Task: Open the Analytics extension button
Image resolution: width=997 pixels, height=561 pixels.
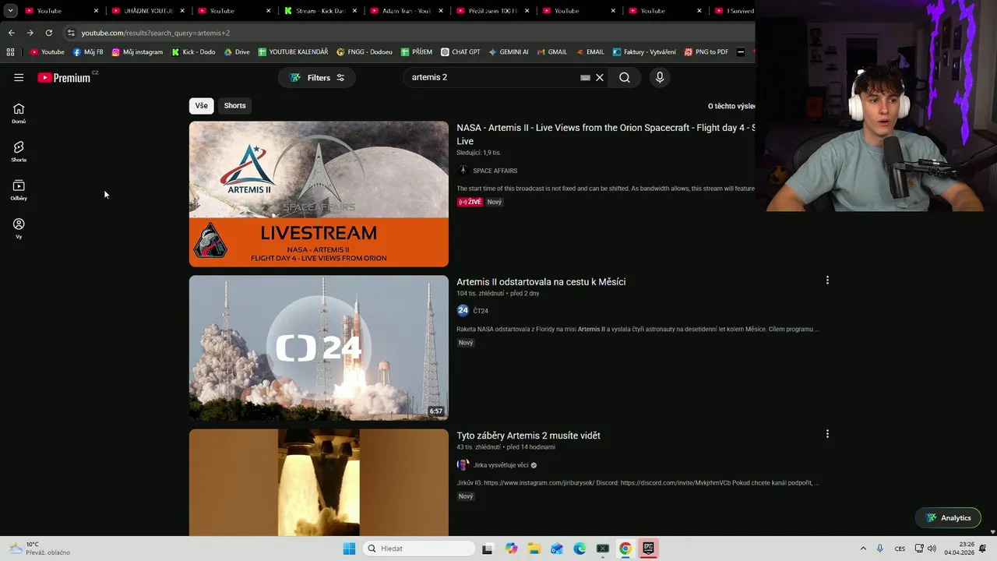Action: coord(948,517)
